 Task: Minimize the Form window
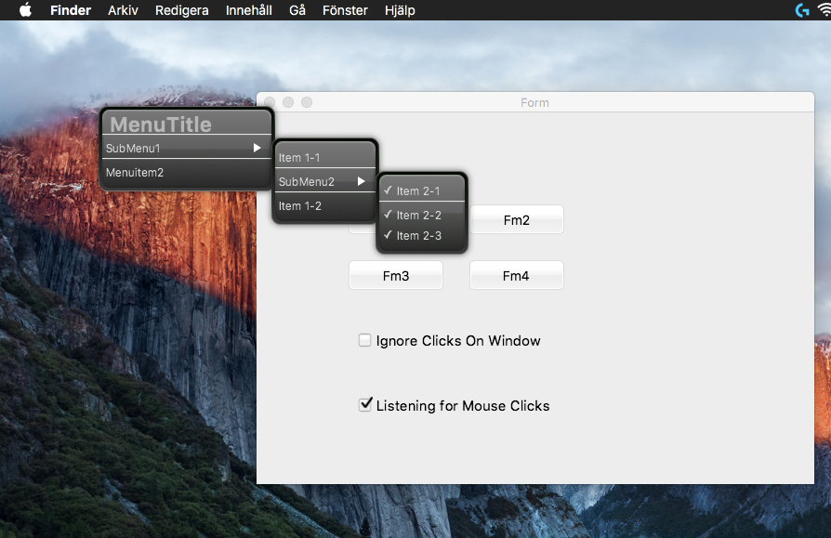click(288, 102)
